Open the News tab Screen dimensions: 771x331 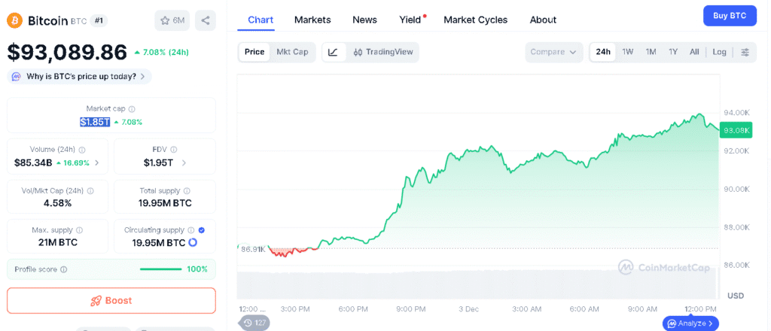click(x=365, y=20)
